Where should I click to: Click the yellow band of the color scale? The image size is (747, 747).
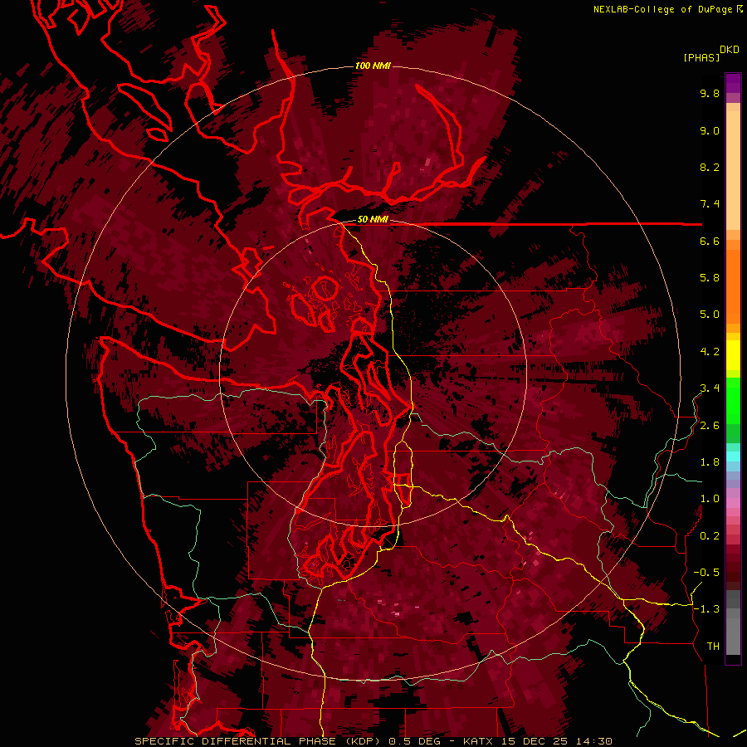click(x=733, y=355)
